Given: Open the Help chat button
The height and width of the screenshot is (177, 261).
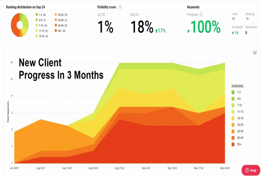Looking at the screenshot, I should coord(251,170).
